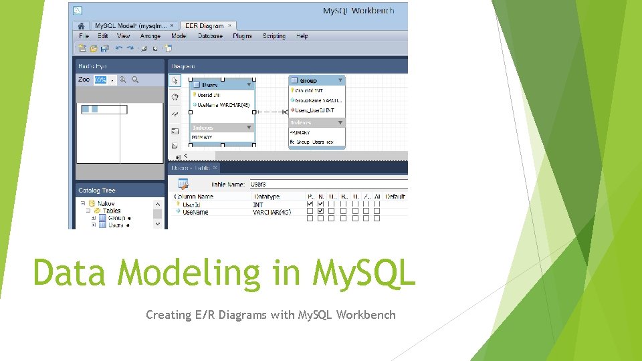Open the zoom level dropdown arrow
This screenshot has height=361, width=642.
(112, 80)
